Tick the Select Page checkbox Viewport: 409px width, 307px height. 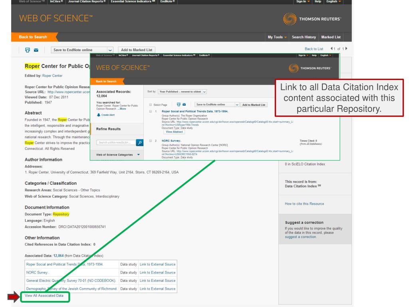151,105
